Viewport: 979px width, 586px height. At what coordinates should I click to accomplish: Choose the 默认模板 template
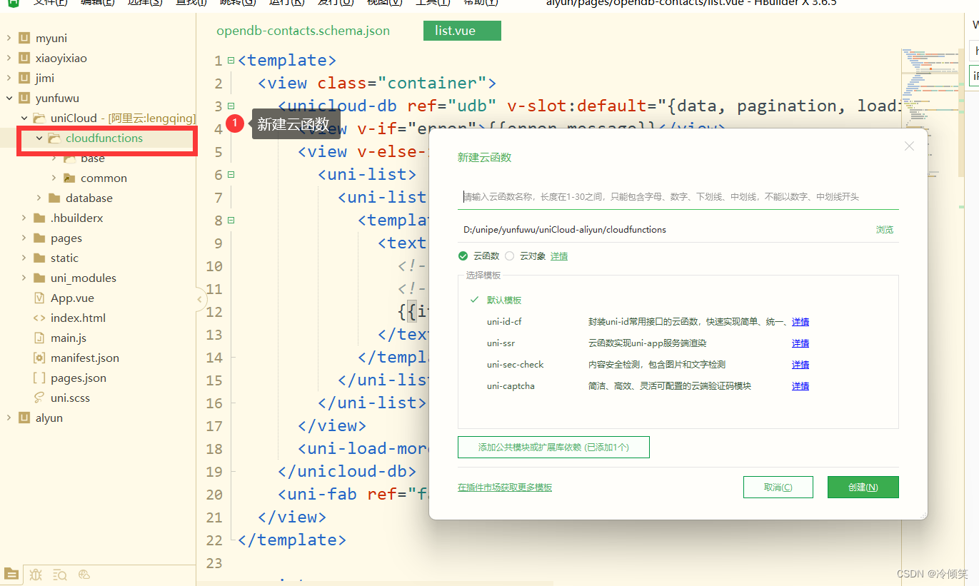coord(504,300)
